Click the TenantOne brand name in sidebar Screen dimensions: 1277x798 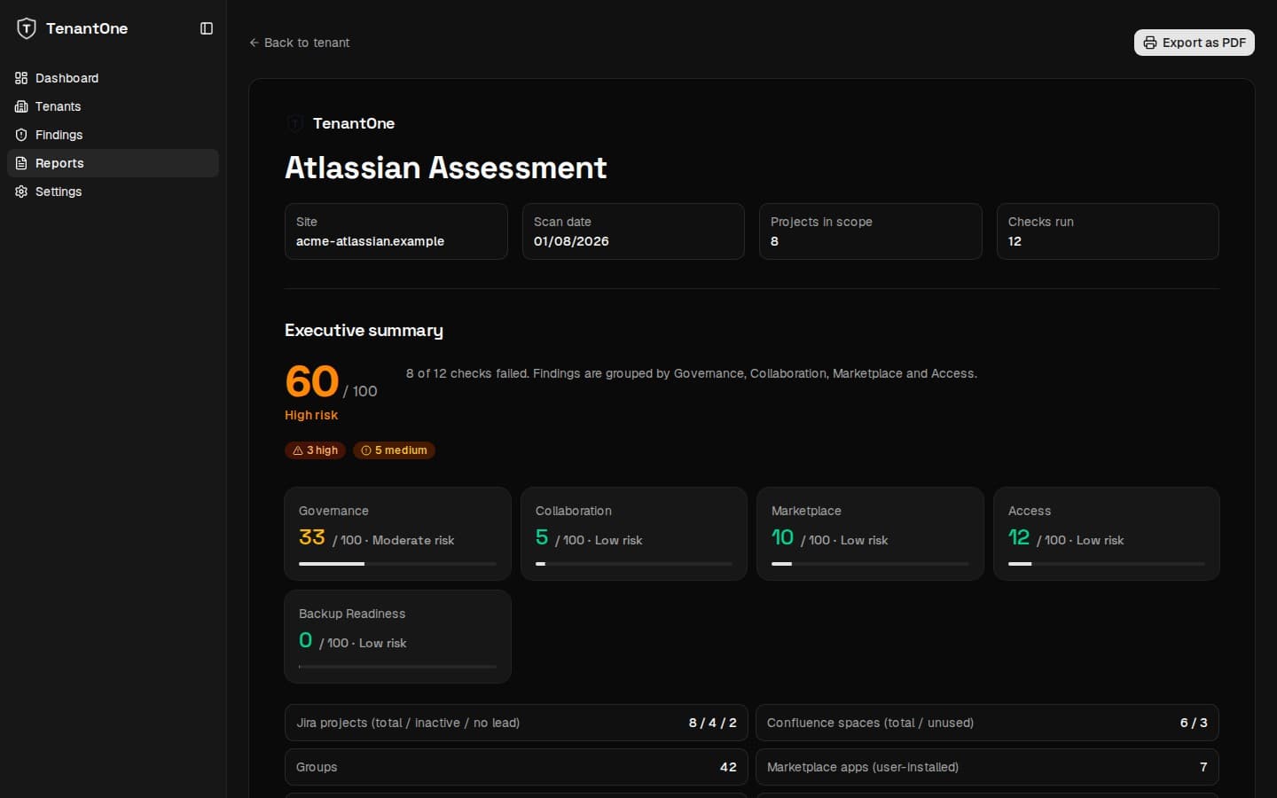click(x=87, y=28)
